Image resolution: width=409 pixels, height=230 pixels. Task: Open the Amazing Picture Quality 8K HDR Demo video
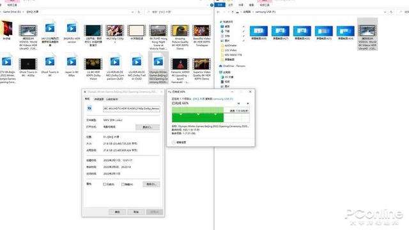point(180,37)
